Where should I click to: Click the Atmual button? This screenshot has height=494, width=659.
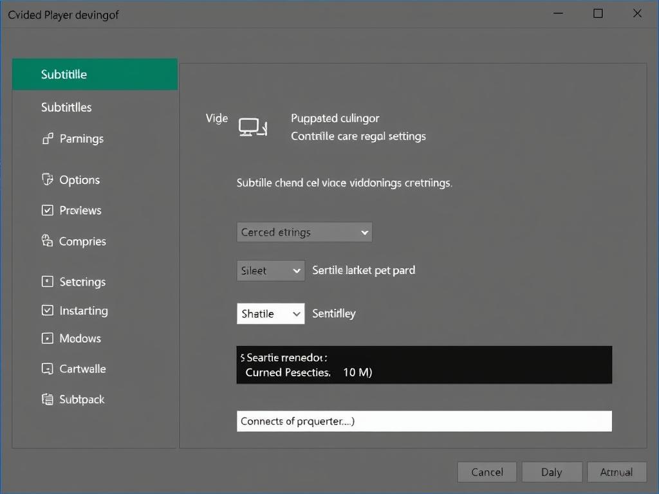tap(617, 472)
